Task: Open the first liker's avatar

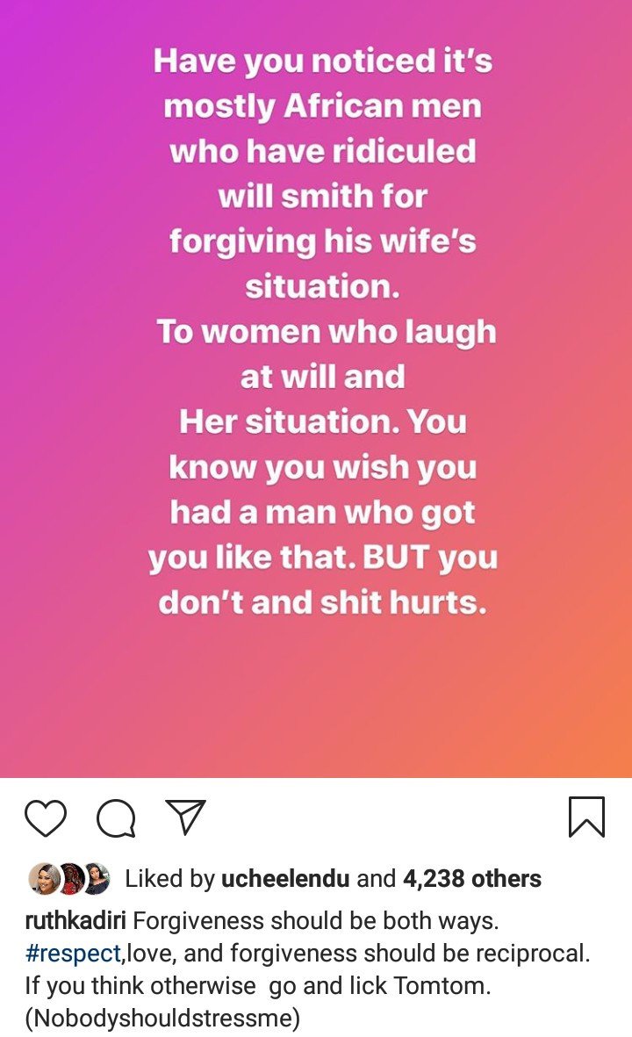Action: [x=44, y=879]
